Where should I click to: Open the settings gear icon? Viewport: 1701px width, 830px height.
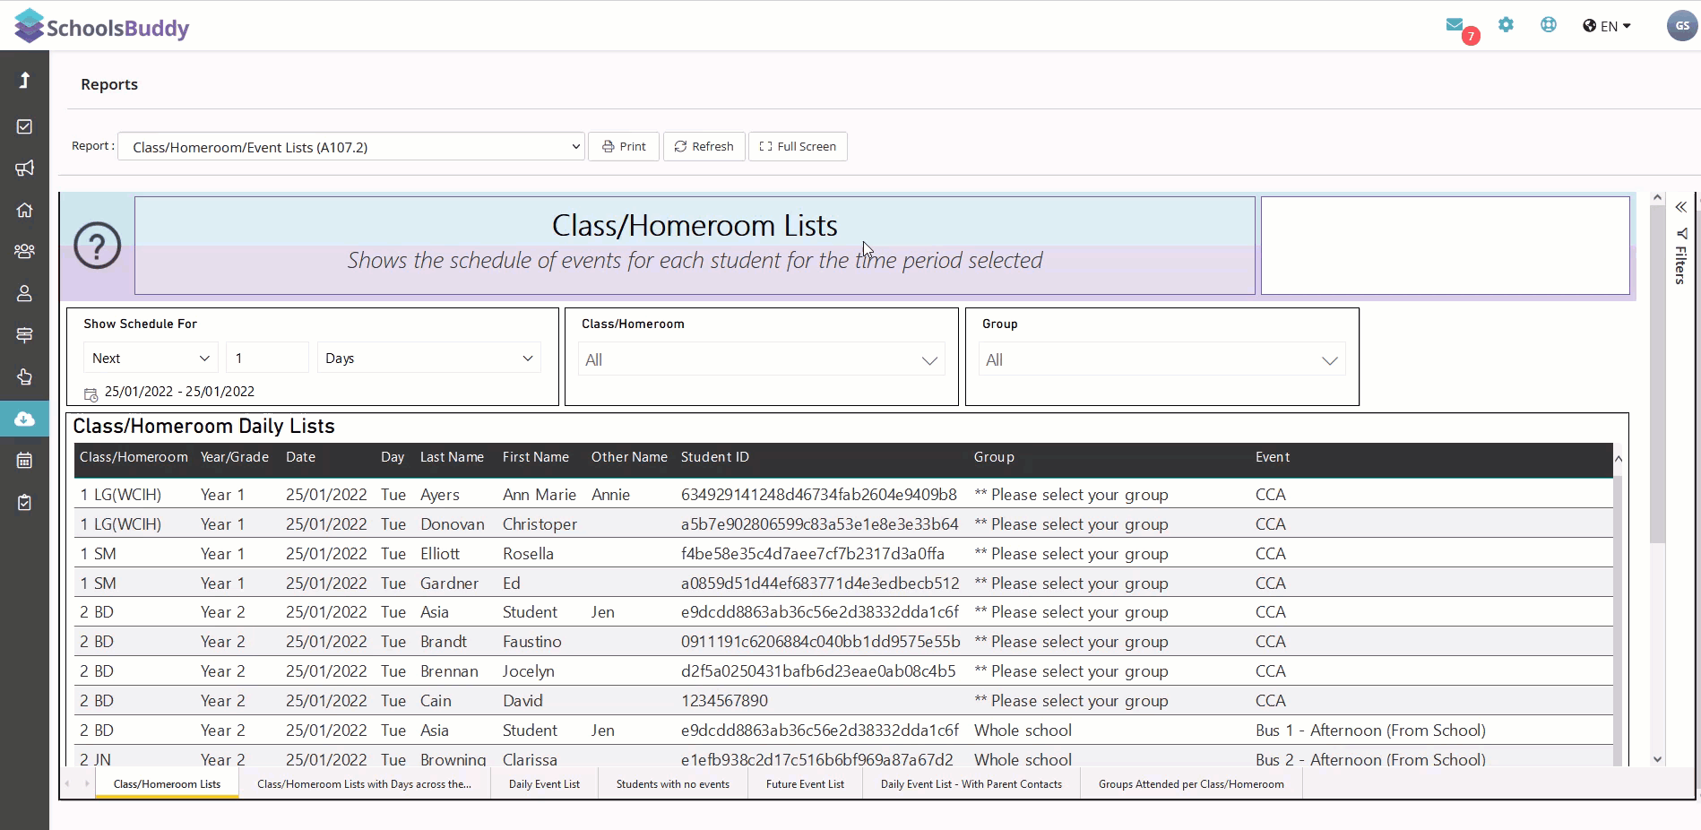pyautogui.click(x=1506, y=25)
